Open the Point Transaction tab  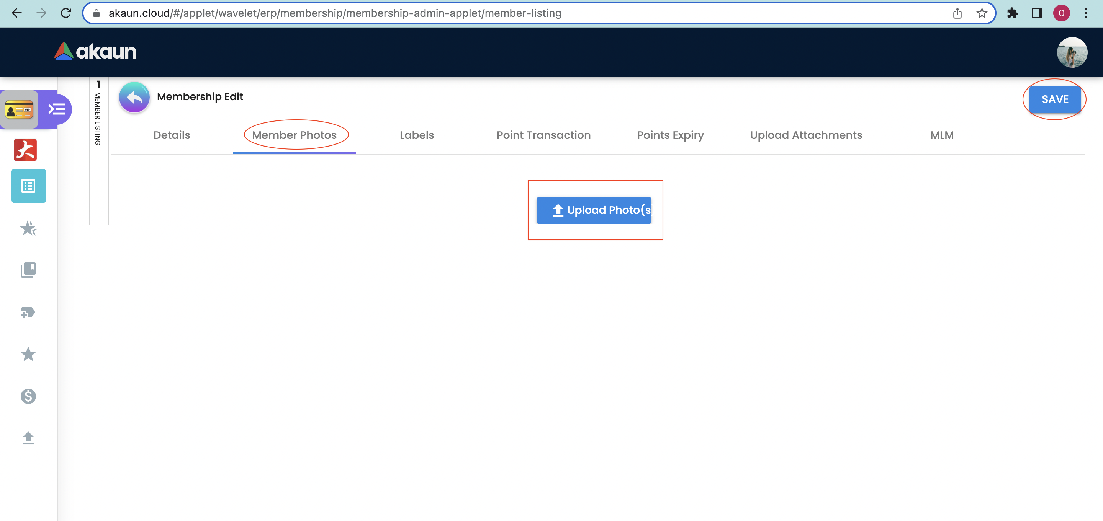point(543,135)
